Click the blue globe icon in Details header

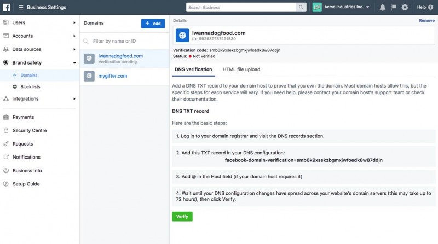(182, 36)
